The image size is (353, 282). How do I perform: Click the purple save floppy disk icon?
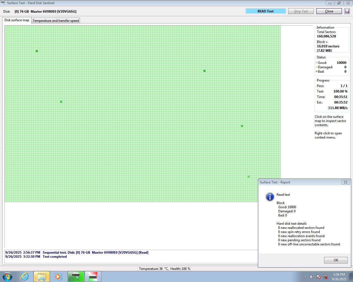click(x=347, y=11)
